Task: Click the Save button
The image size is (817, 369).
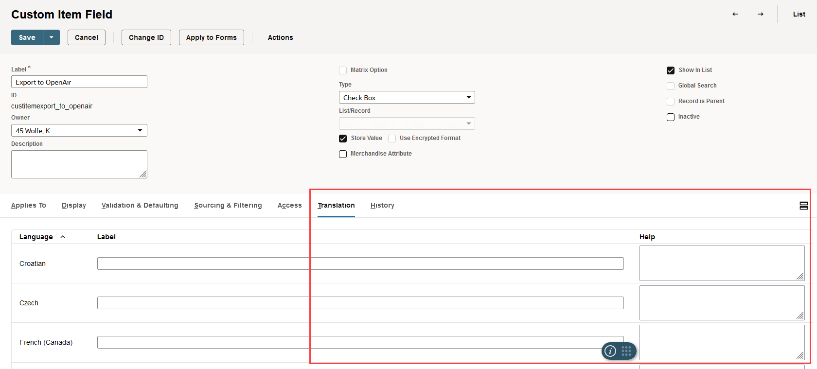Action: (27, 37)
